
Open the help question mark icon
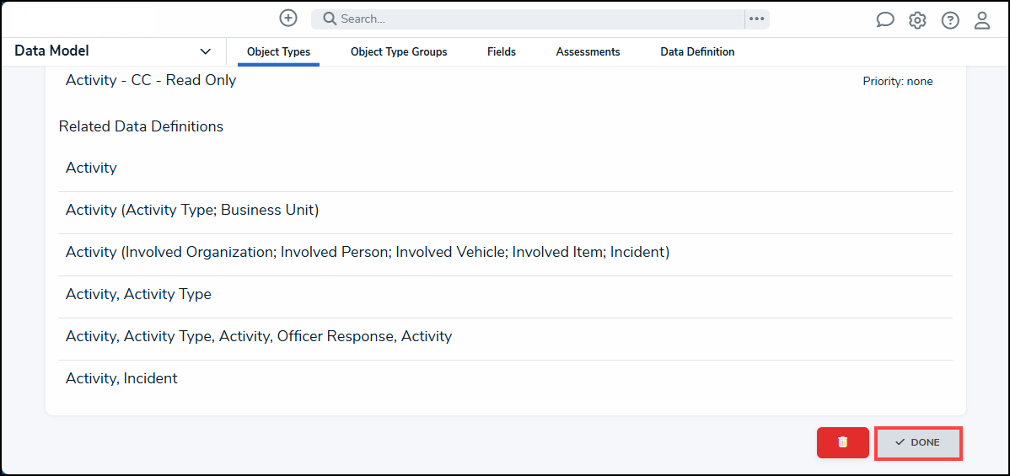tap(950, 20)
